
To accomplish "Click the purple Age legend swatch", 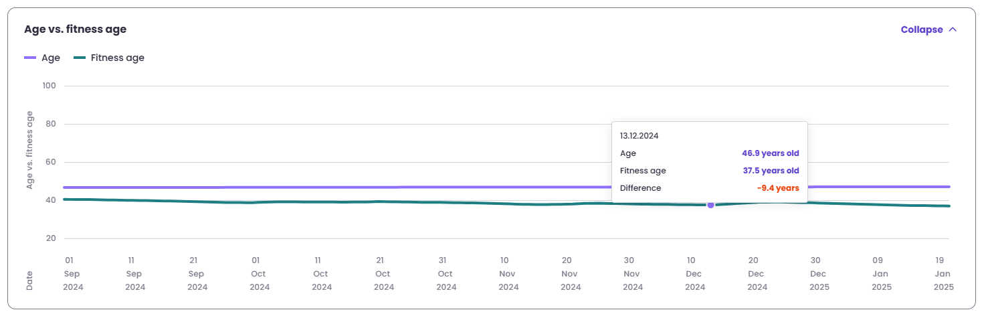I will 31,58.
